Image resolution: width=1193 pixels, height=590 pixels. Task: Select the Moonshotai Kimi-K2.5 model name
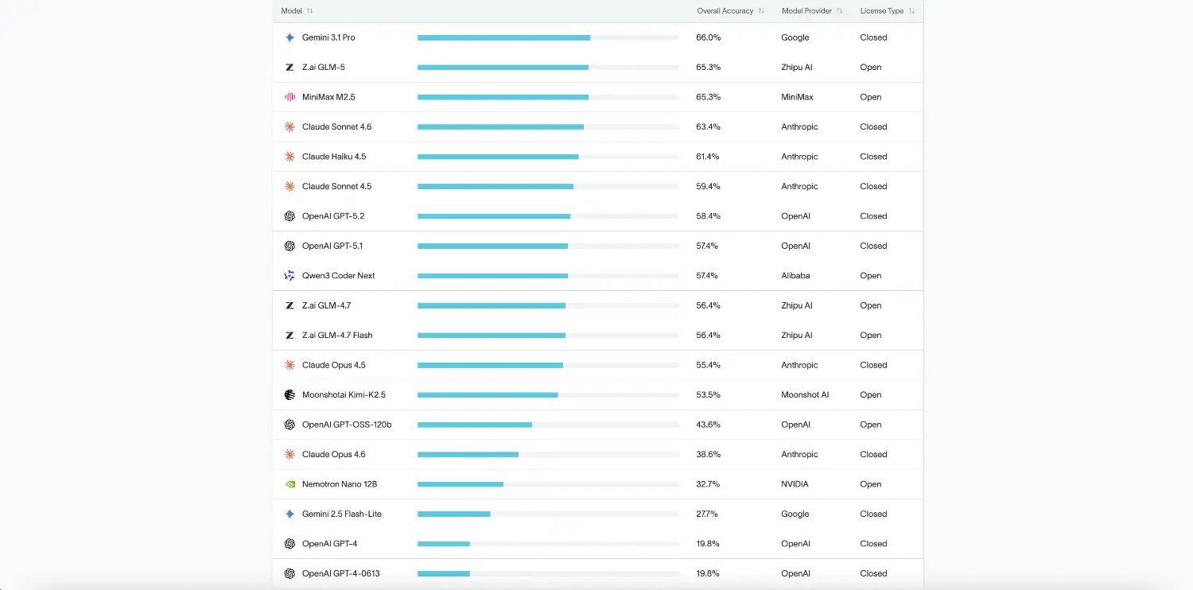[344, 395]
